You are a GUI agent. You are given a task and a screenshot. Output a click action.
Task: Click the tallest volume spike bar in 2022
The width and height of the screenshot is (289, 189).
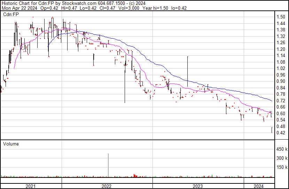(108, 165)
